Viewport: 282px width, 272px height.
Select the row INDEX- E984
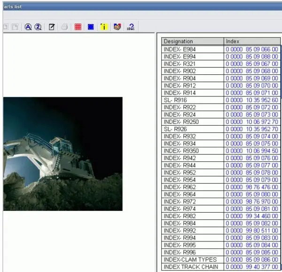pos(221,49)
